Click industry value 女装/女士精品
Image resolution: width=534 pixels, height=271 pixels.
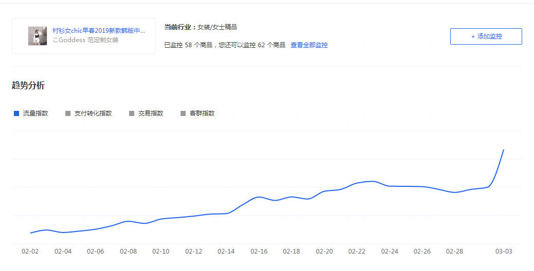point(217,27)
